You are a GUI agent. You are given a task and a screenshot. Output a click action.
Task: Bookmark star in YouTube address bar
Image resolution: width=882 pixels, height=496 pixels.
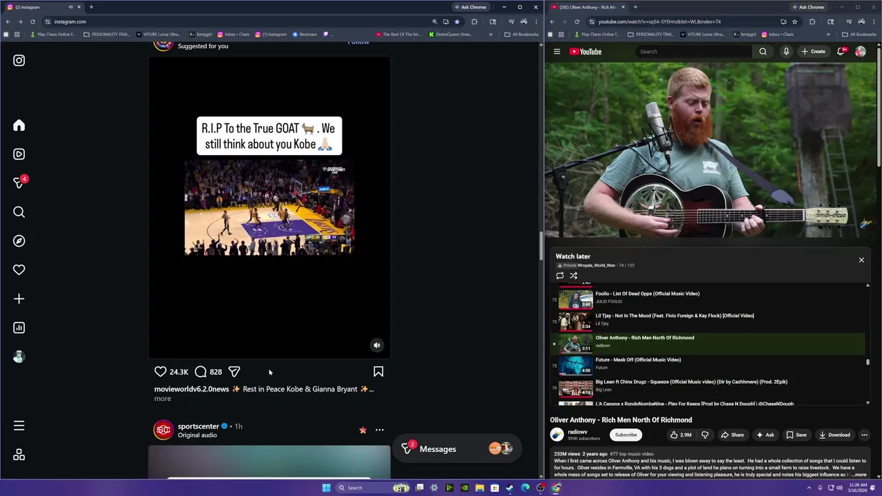click(x=794, y=21)
